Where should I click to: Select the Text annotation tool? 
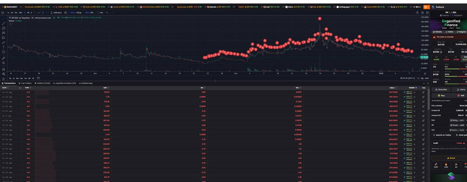(4, 47)
